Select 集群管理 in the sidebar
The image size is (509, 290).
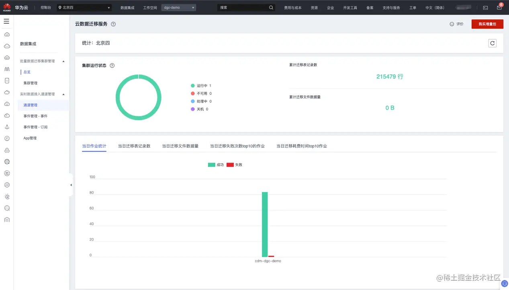tap(31, 83)
